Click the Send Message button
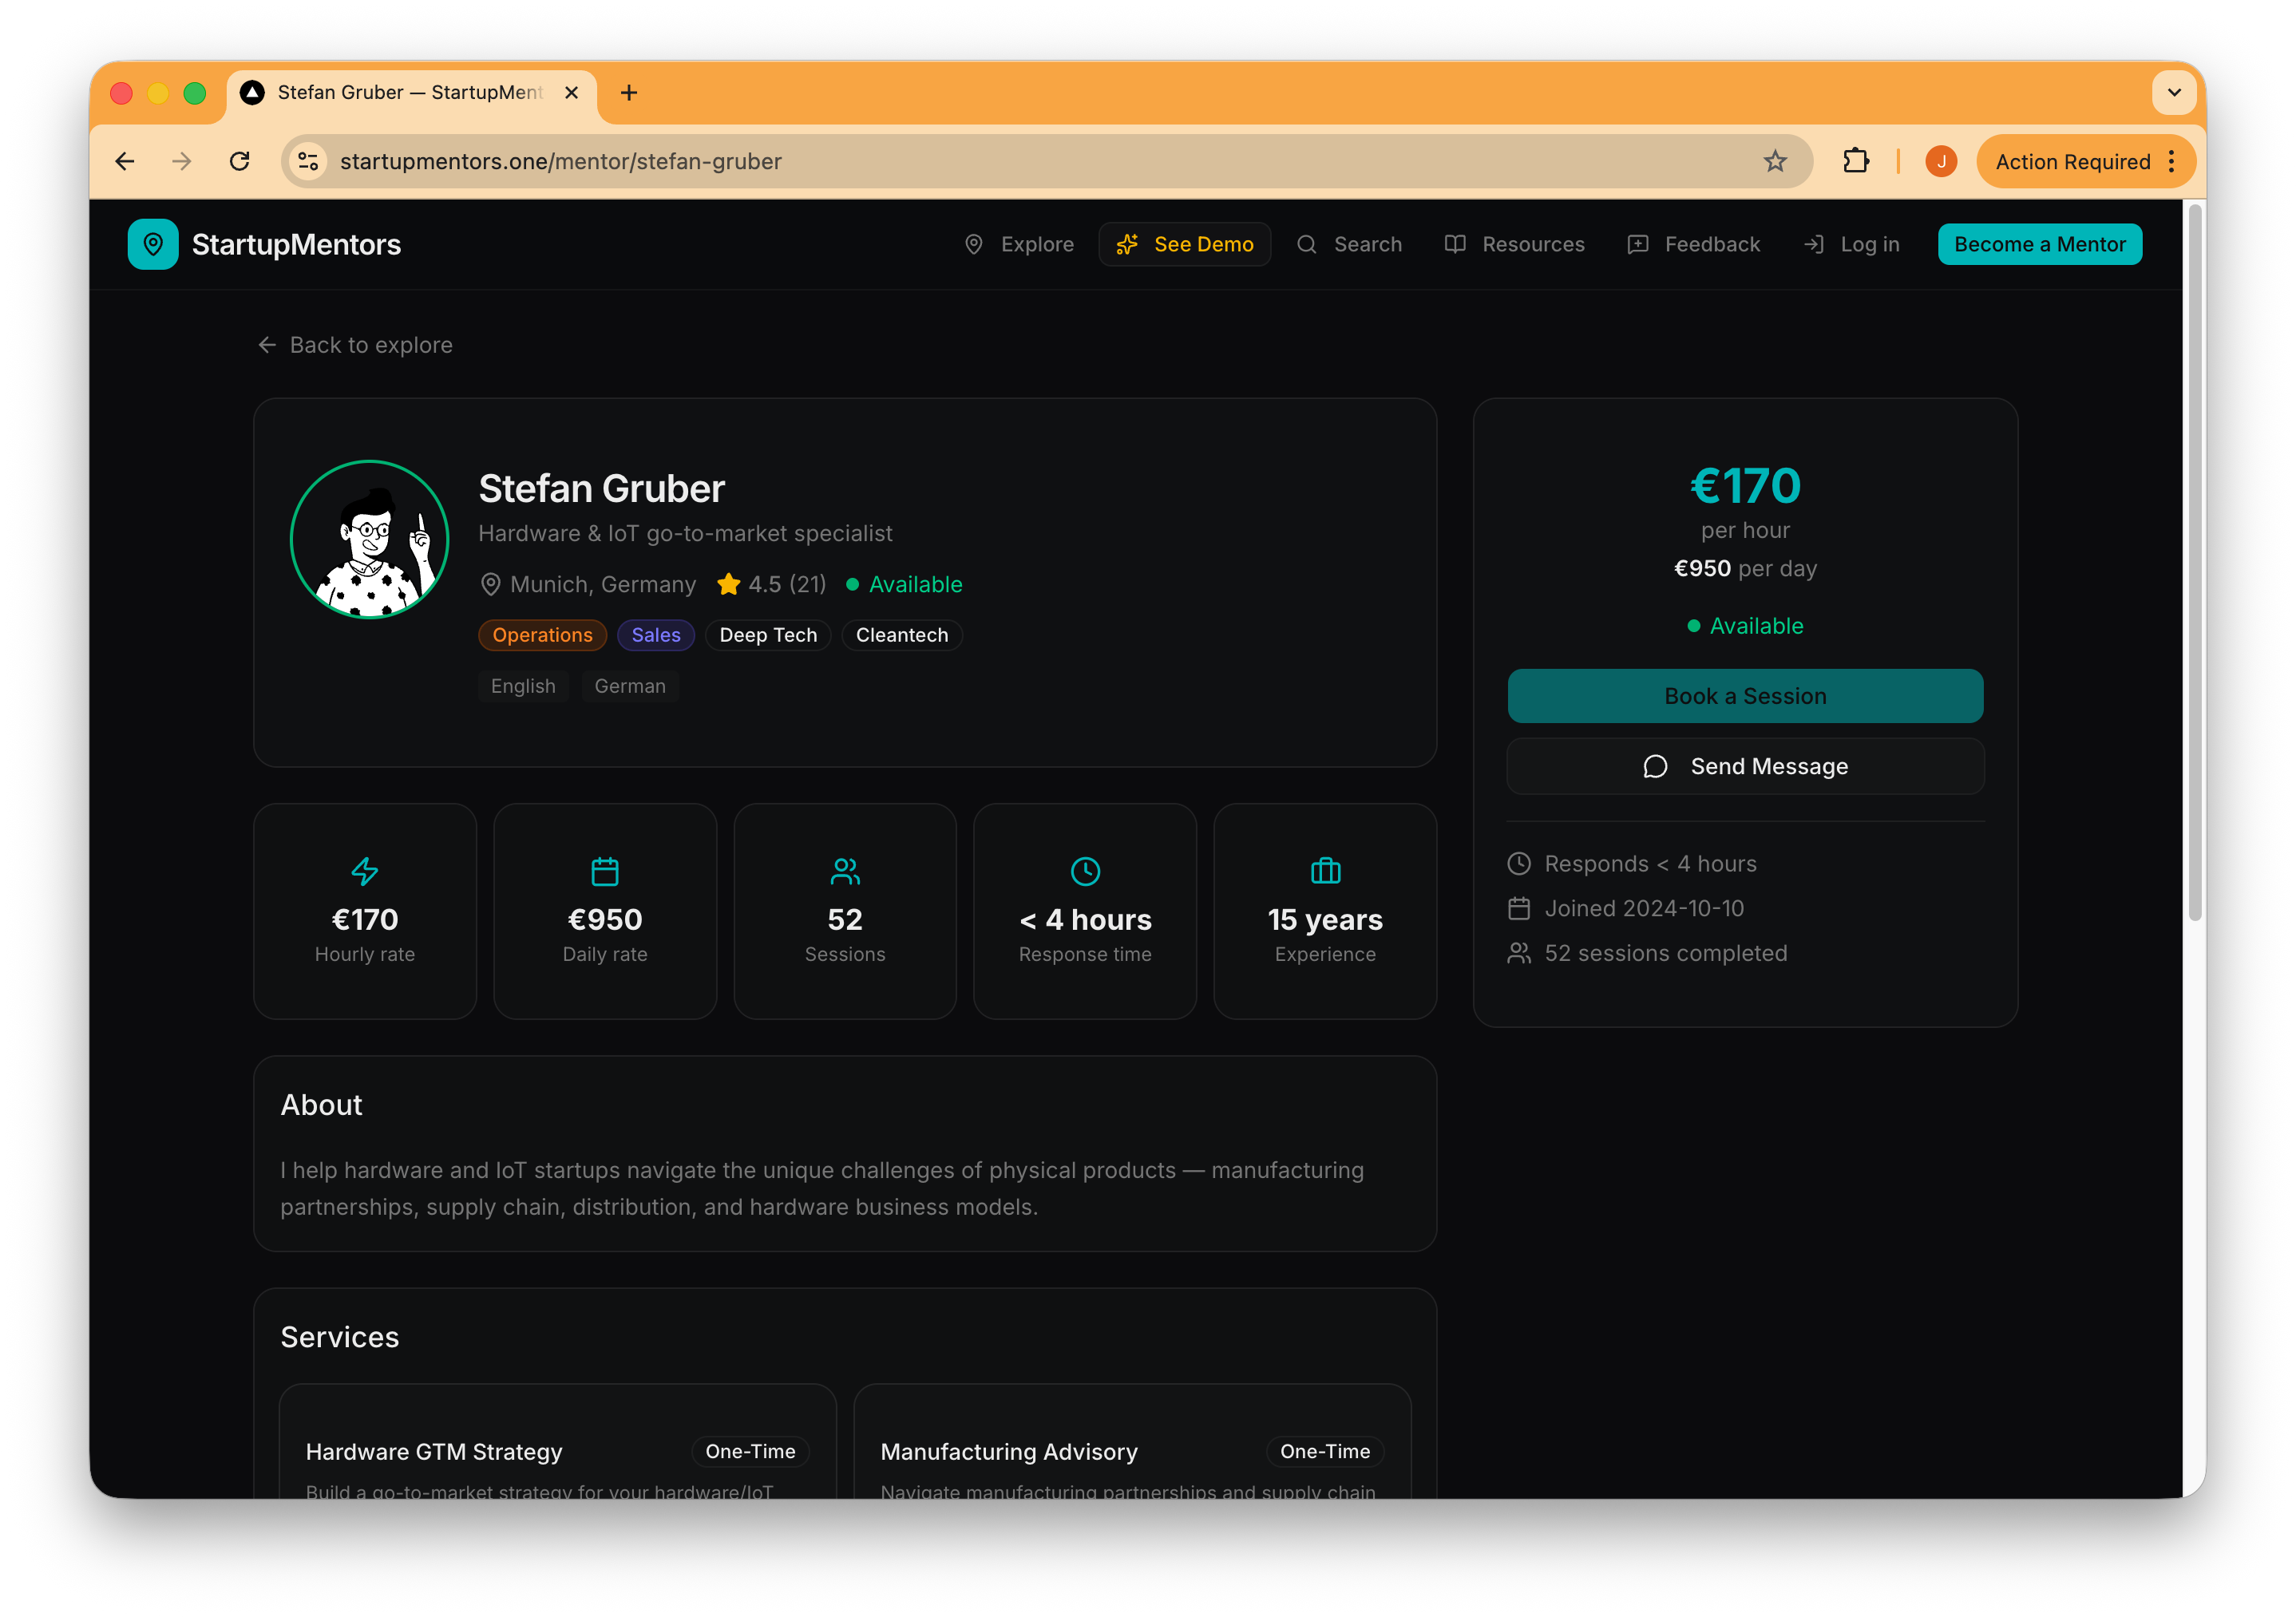The width and height of the screenshot is (2296, 1617). click(1745, 766)
